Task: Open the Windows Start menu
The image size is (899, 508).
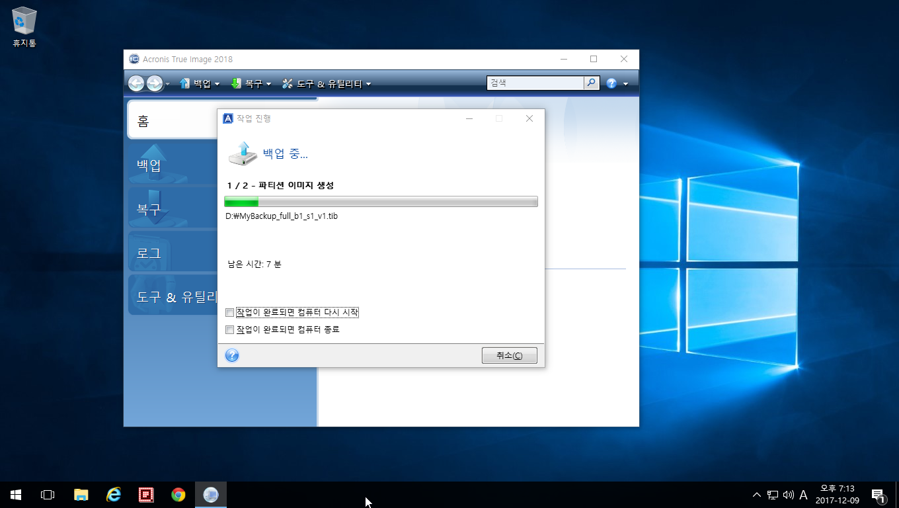Action: pyautogui.click(x=16, y=494)
